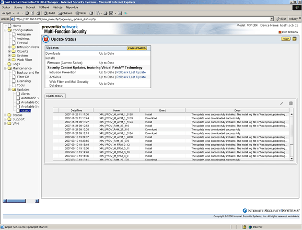The height and width of the screenshot is (230, 302).
Task: Expand the Intrusion Prevention tree folder
Action: pos(10,47)
